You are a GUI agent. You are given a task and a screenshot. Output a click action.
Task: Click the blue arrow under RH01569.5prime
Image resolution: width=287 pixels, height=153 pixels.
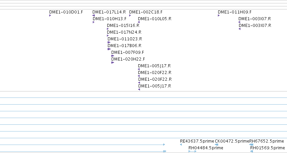pos(252,151)
